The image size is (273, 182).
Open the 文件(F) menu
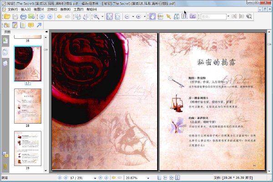13,10
